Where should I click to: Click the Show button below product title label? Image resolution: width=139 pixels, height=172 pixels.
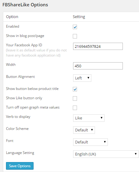(32, 89)
